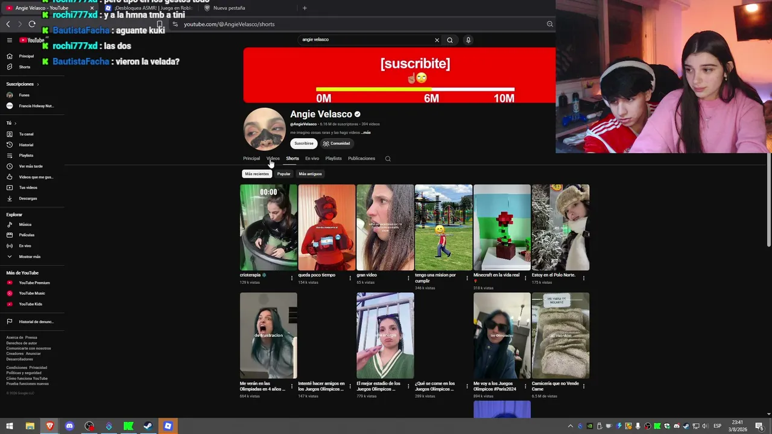
Task: Reload the page in the browser
Action: 32,24
